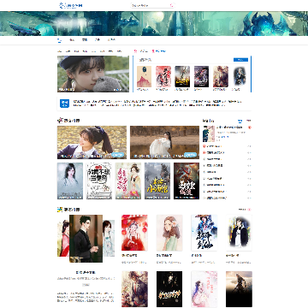Click the blue square badge icon left of announcements
This screenshot has height=308, width=308.
(64, 104)
